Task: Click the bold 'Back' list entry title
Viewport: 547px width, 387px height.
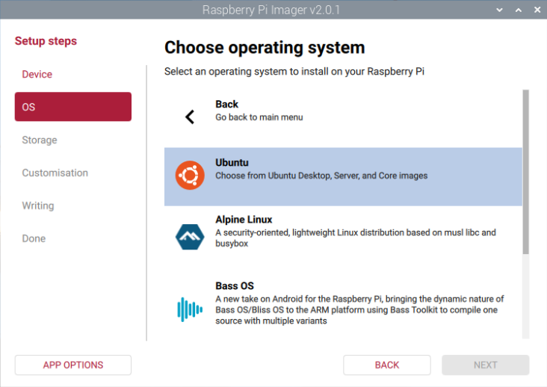Action: (226, 105)
